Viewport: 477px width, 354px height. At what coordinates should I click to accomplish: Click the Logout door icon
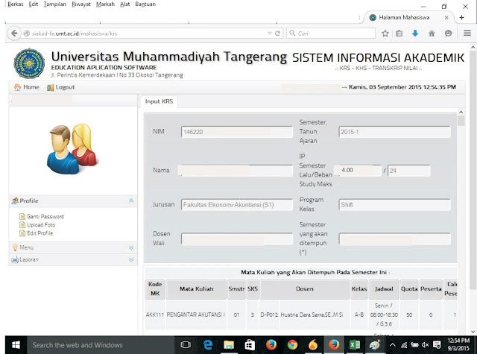pyautogui.click(x=50, y=88)
